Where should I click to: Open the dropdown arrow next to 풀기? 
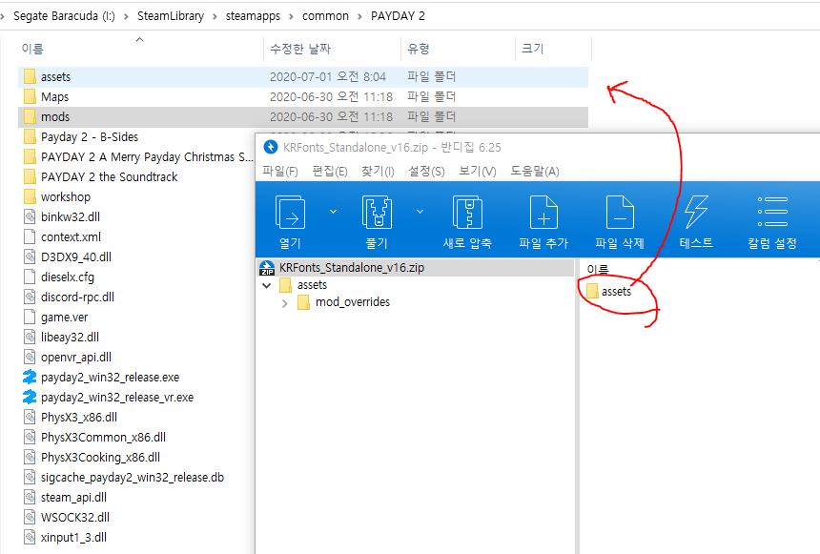click(420, 212)
